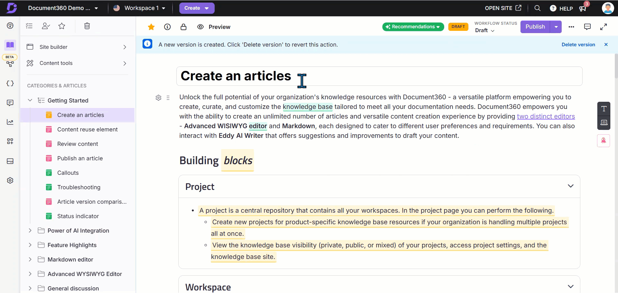The width and height of the screenshot is (618, 293).
Task: Open the Recommendations dropdown
Action: point(413,27)
